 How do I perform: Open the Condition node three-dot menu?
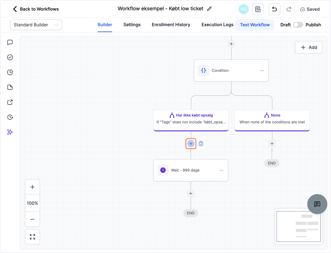click(262, 71)
